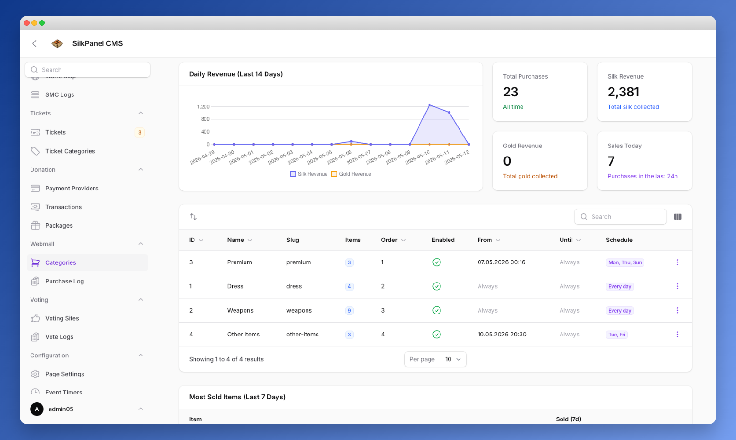
Task: Click the Categories cart icon
Action: coord(35,263)
